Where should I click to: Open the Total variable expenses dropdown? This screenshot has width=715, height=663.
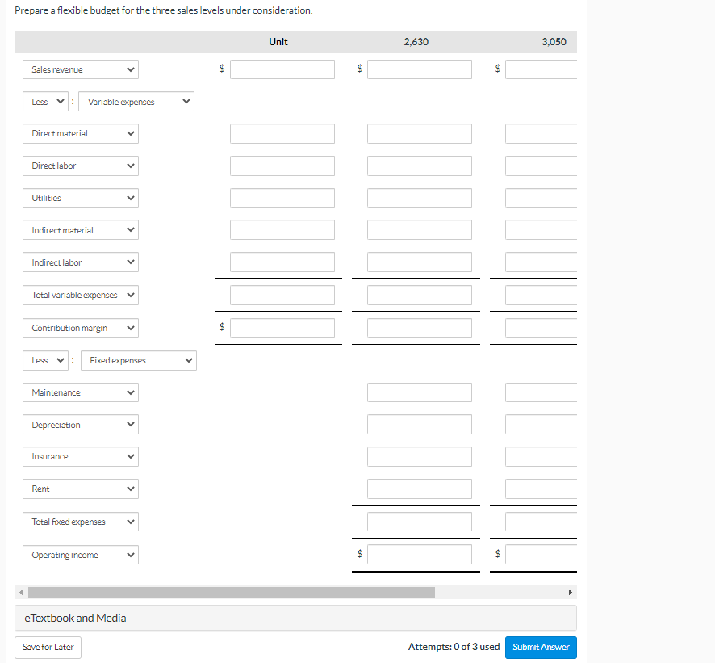pos(81,296)
